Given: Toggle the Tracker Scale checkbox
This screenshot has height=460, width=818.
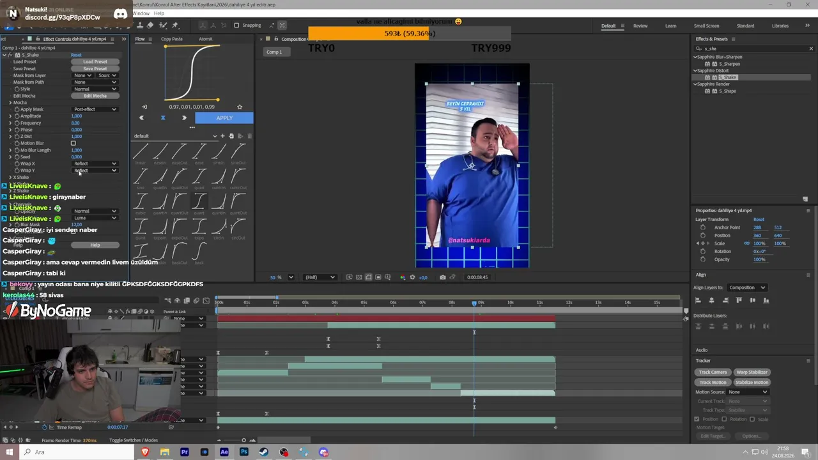Looking at the screenshot, I should (753, 419).
